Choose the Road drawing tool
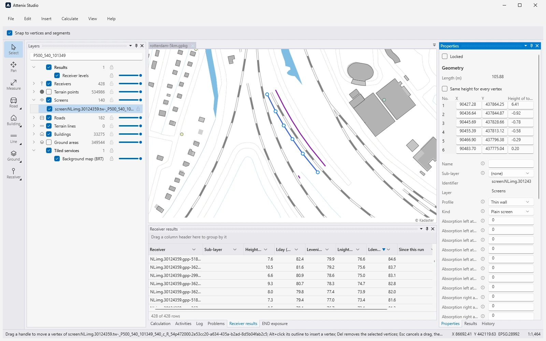Viewport: 546px width, 341px height. pyautogui.click(x=14, y=102)
